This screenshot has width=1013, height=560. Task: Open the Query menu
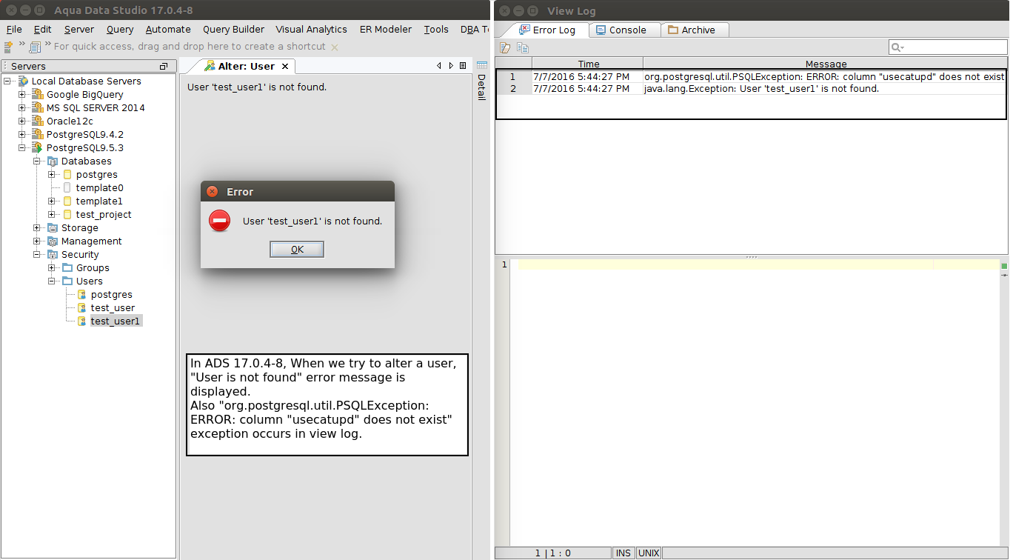coord(120,30)
